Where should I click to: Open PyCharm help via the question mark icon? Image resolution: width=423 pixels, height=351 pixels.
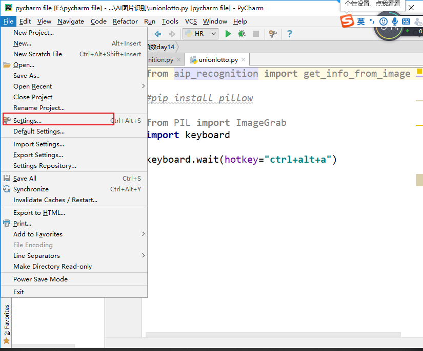click(x=290, y=34)
